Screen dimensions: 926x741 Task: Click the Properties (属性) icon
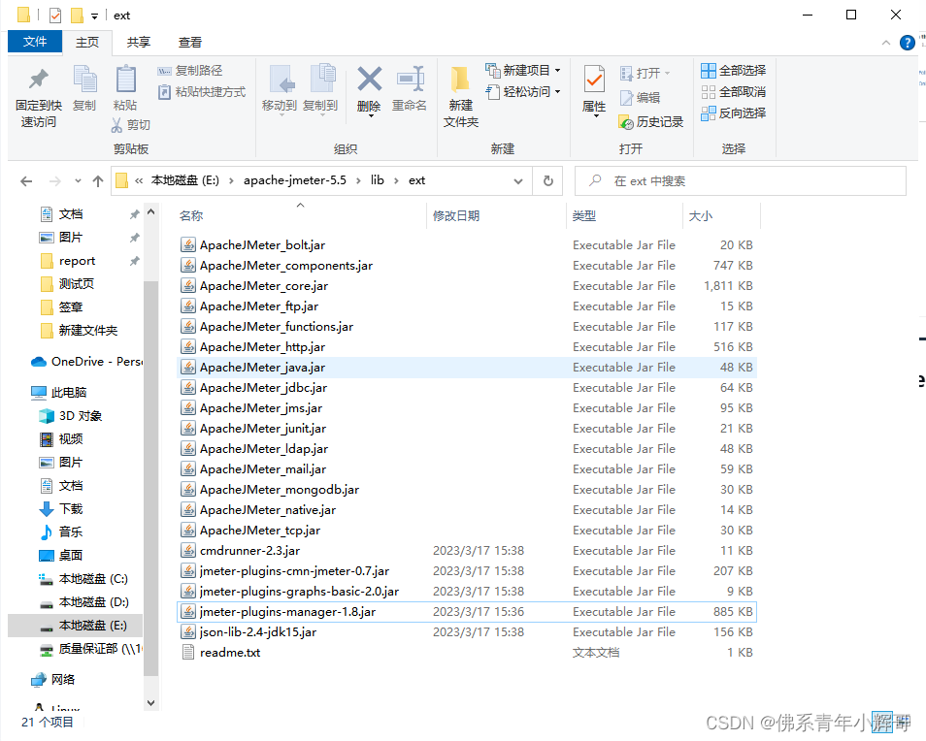(x=594, y=80)
